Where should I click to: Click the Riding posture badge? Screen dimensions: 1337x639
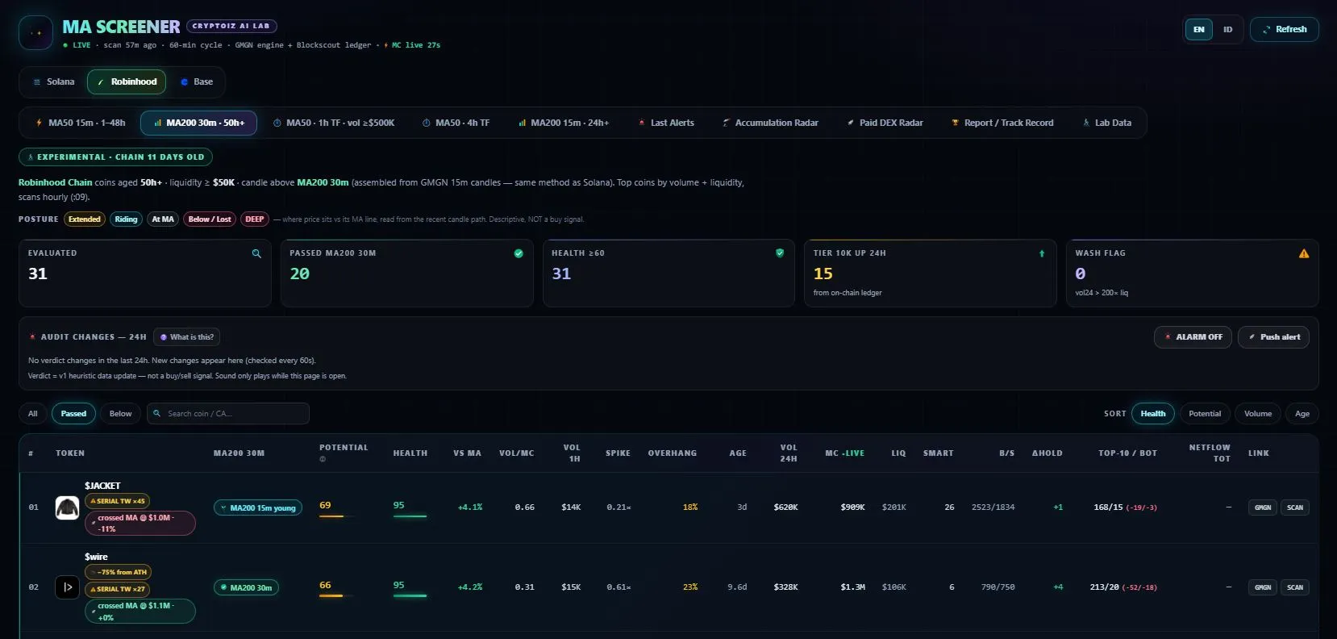coord(126,219)
